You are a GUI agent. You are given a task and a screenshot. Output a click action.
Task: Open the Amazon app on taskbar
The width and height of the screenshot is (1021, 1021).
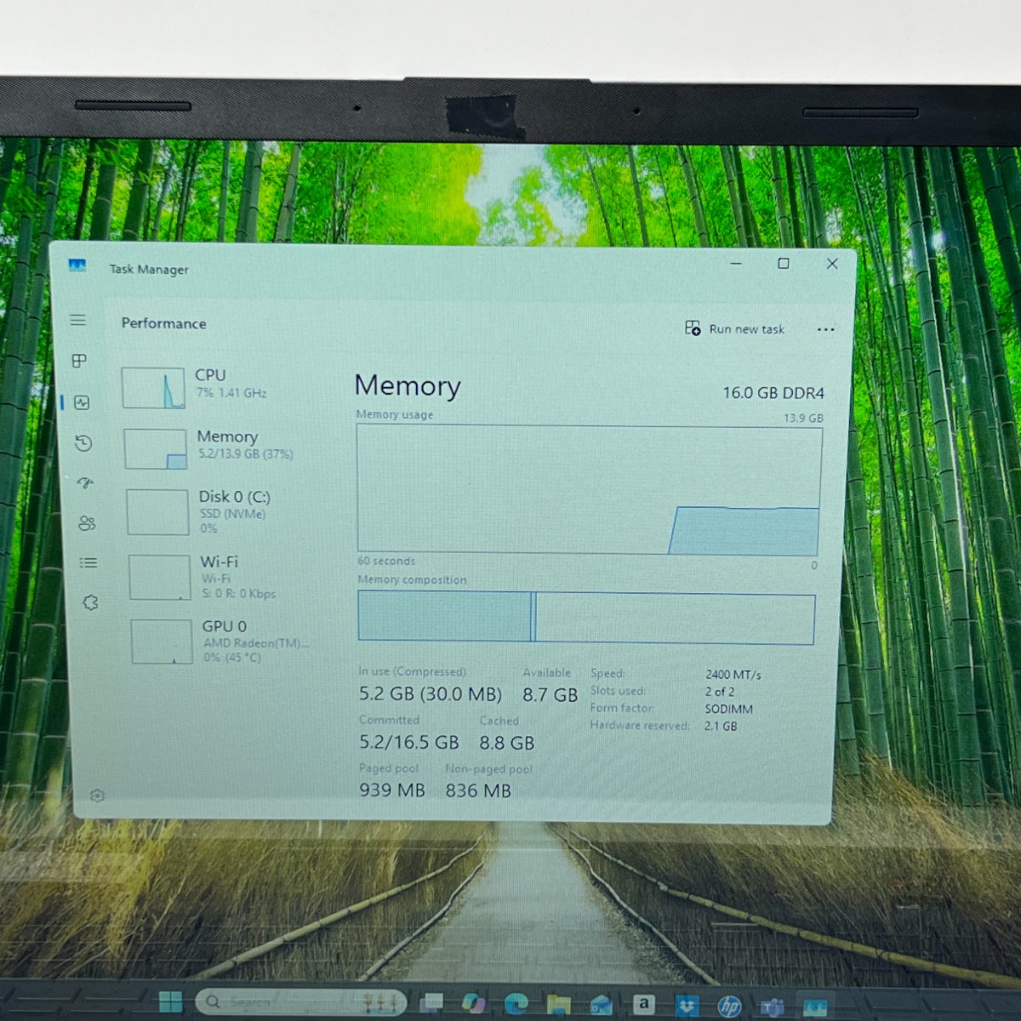[x=643, y=1004]
